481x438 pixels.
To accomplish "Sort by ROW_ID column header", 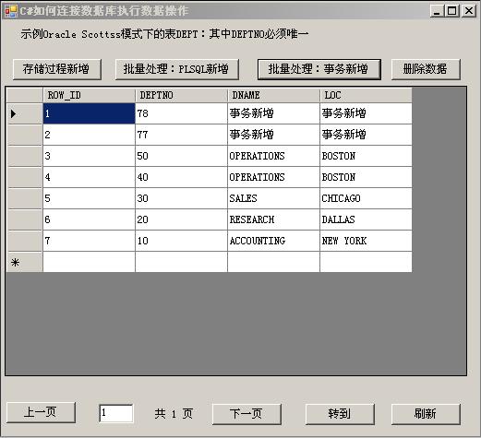I will (89, 95).
